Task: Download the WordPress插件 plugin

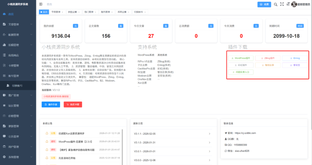Action: pos(241,58)
